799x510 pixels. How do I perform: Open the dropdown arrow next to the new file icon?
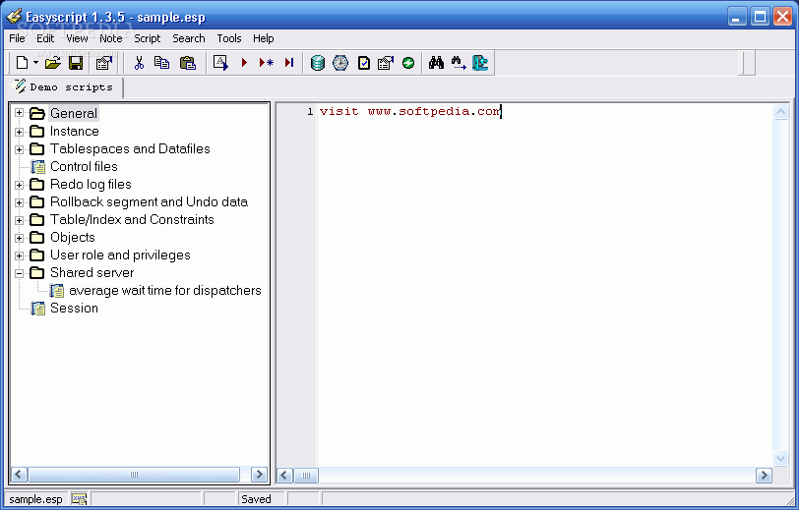pyautogui.click(x=35, y=63)
